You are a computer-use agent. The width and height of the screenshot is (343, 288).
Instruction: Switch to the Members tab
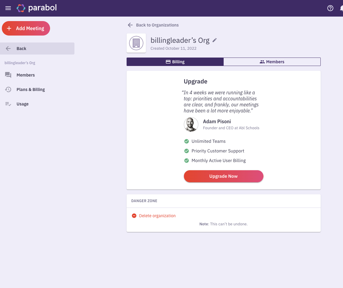click(272, 61)
